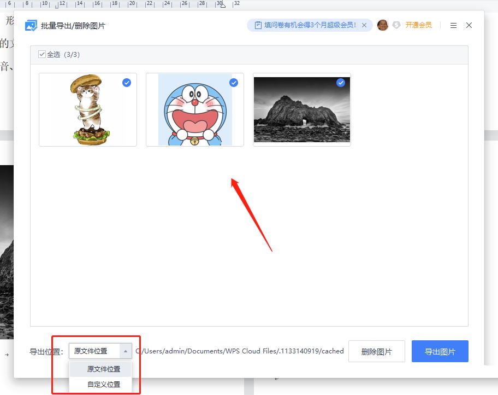
Task: Click the batch export images app icon
Action: 31,26
